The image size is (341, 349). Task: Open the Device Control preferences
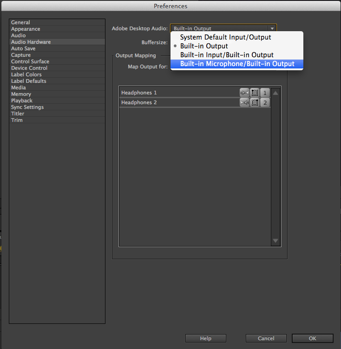(57, 68)
